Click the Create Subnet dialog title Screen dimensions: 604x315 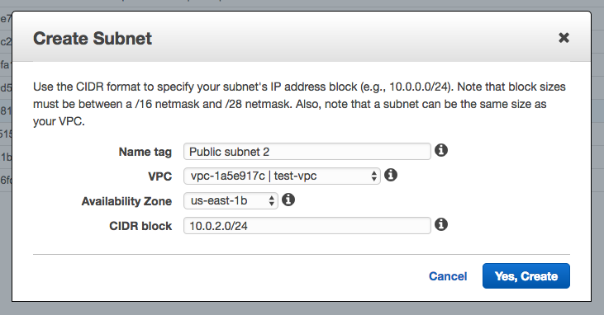[93, 39]
